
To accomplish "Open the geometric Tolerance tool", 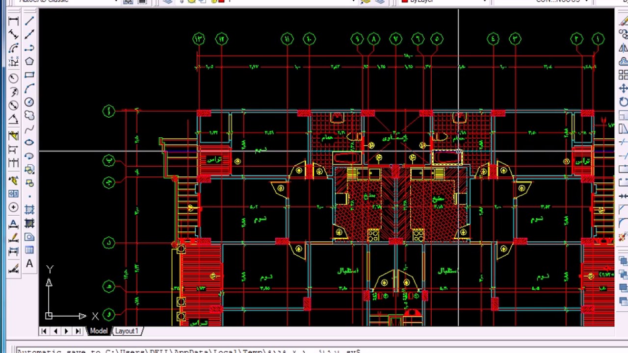I will click(13, 194).
